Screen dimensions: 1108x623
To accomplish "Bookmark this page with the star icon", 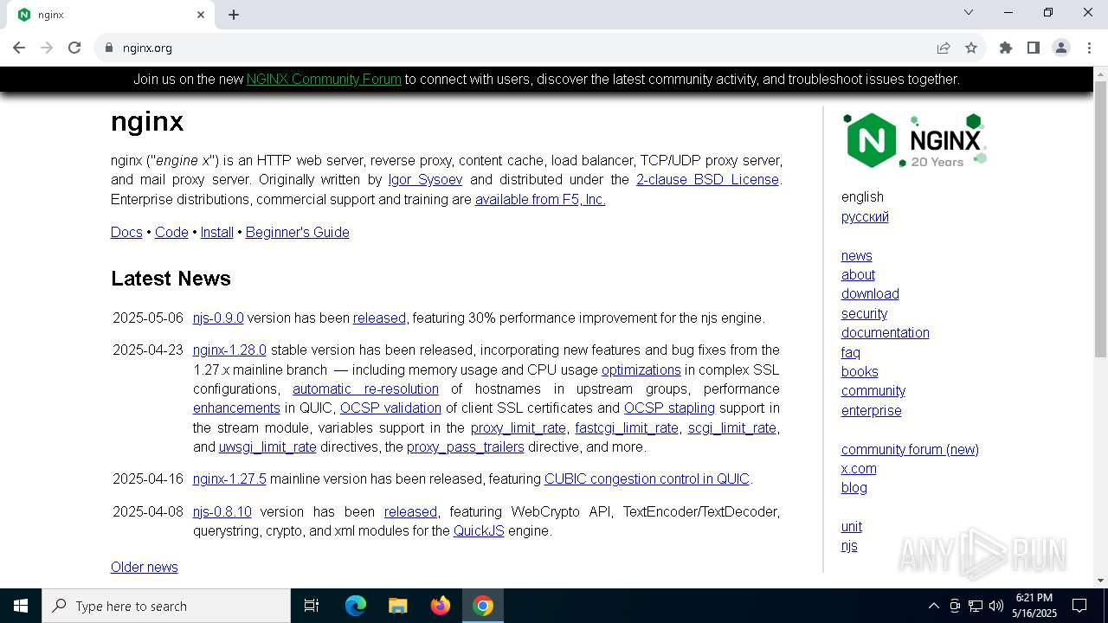I will [x=971, y=48].
